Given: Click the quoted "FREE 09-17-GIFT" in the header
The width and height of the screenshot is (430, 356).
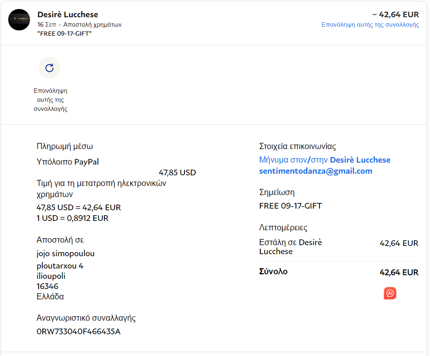Looking at the screenshot, I should pyautogui.click(x=64, y=33).
